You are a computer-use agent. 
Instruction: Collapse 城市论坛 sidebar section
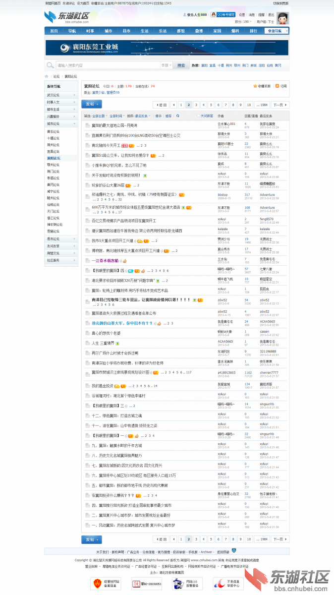(61, 123)
